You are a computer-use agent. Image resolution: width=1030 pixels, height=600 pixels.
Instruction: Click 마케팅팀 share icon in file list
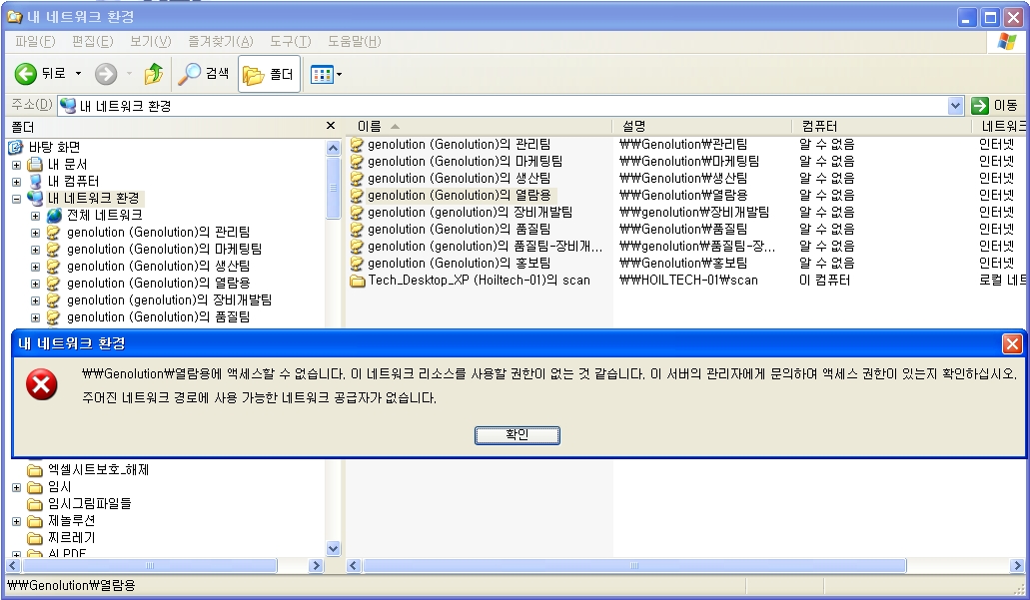click(357, 162)
